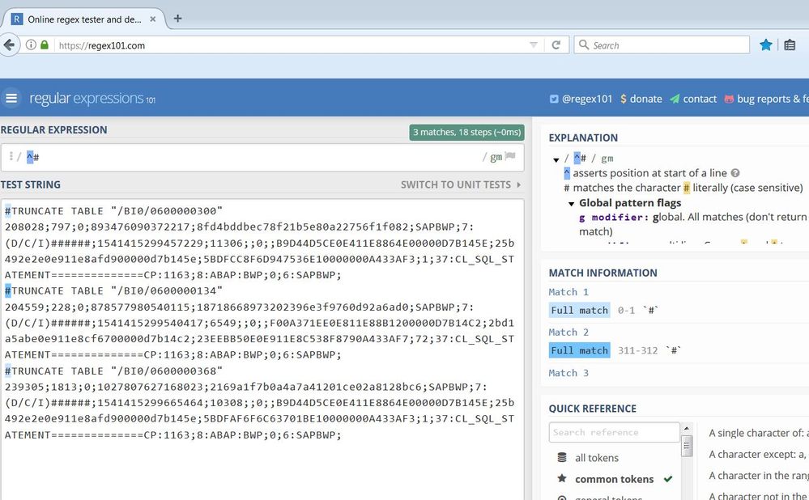809x500 pixels.
Task: Click the 'Search reference' input field
Action: 614,432
